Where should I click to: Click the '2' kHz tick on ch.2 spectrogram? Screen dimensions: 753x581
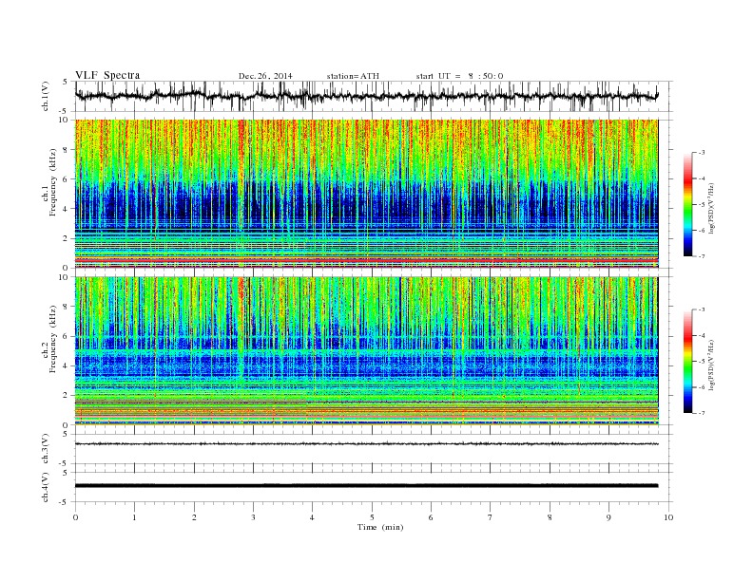click(67, 396)
